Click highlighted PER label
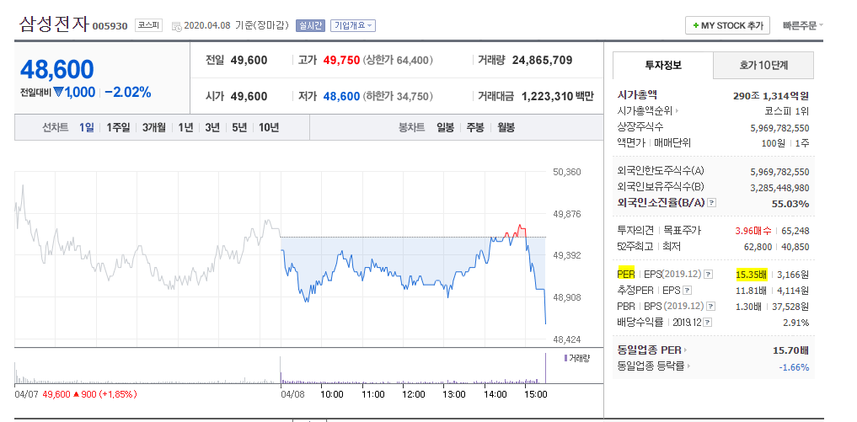Viewport: 857px width, 422px height. [x=626, y=274]
